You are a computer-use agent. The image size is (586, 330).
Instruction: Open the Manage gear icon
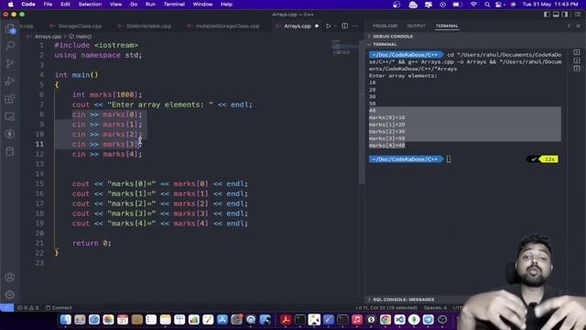click(10, 295)
